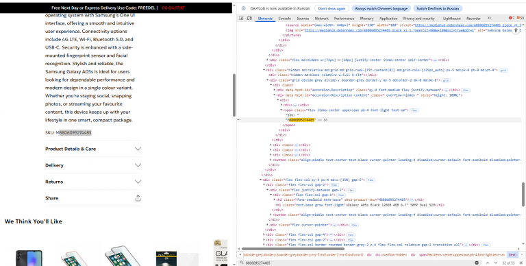Image resolution: width=526 pixels, height=266 pixels.
Task: Select the (text) breadcrumb item
Action: pos(512,255)
